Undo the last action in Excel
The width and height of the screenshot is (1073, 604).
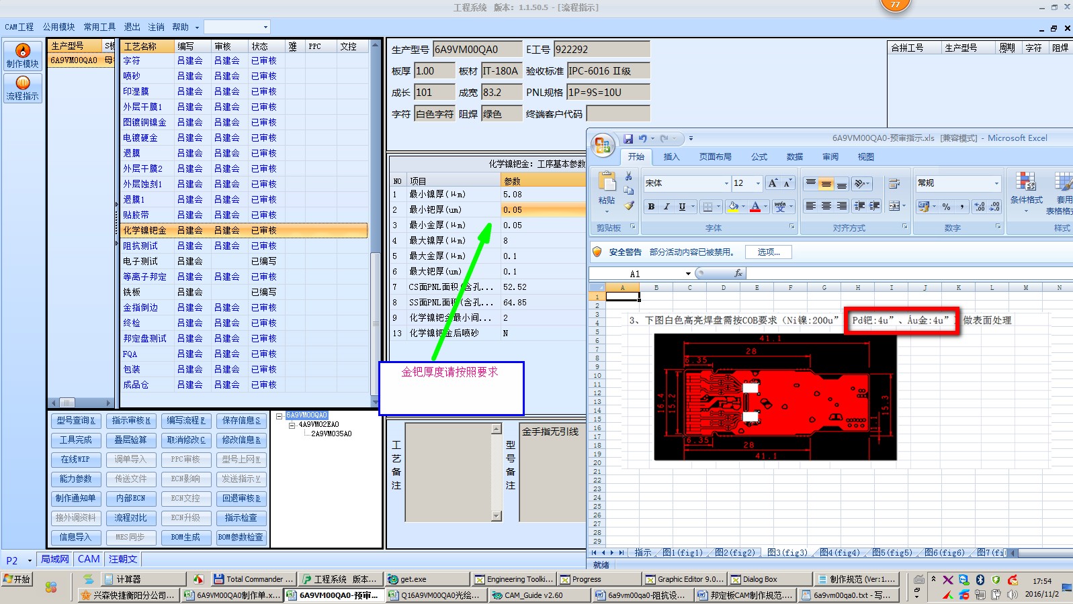(x=643, y=138)
